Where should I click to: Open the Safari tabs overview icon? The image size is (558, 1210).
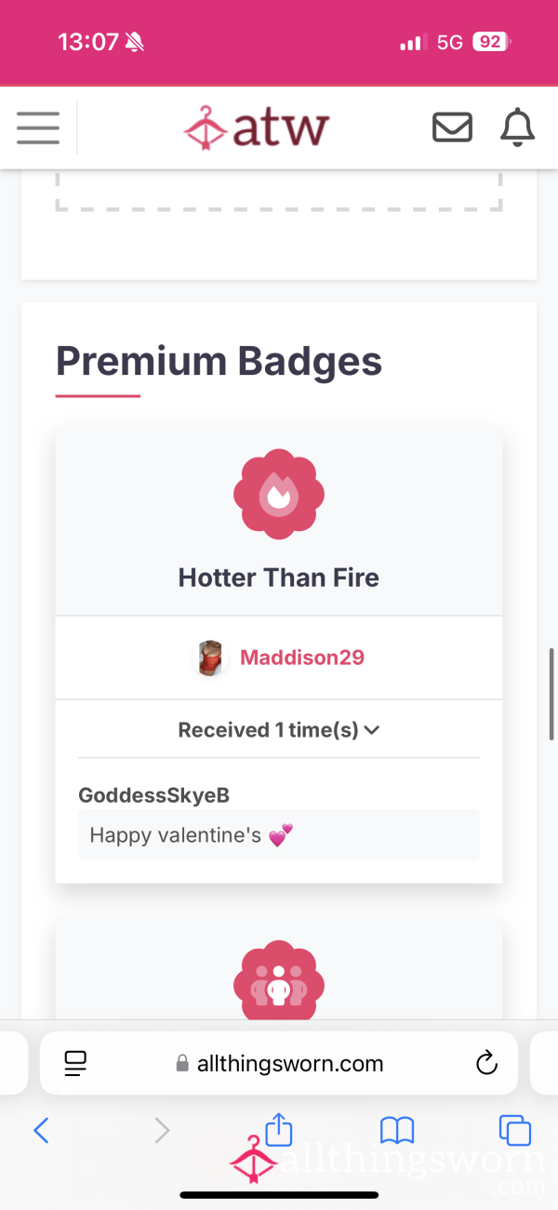coord(515,1130)
